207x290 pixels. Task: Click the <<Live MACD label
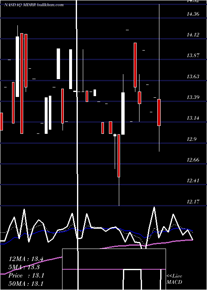(x=174, y=279)
